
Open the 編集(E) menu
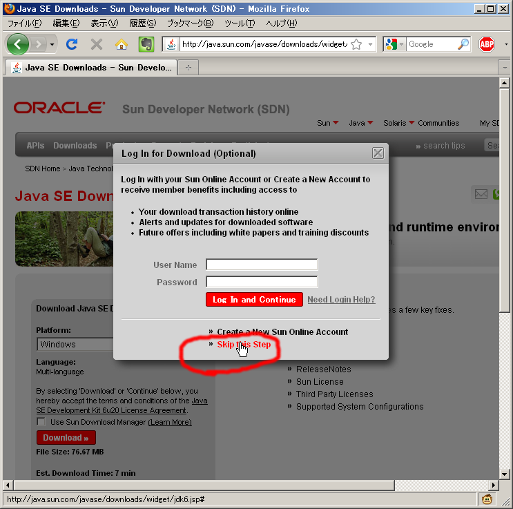pyautogui.click(x=66, y=23)
